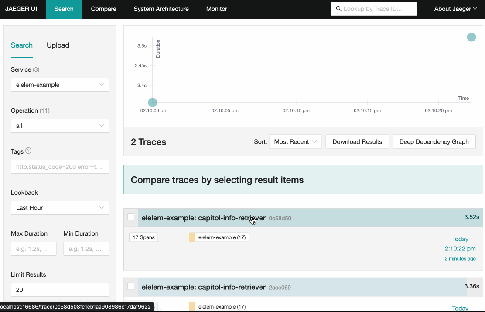The width and height of the screenshot is (485, 312).
Task: Click the About Jaeger chevron arrow
Action: pyautogui.click(x=475, y=9)
